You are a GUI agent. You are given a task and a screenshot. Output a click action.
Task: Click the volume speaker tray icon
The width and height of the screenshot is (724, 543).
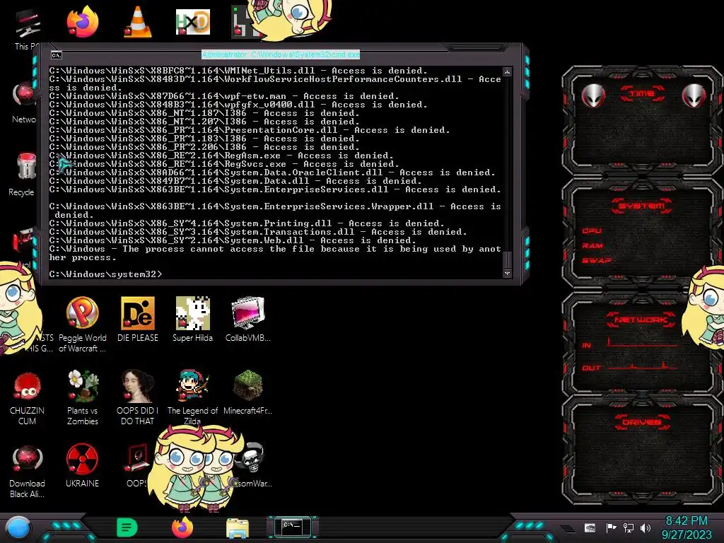tap(646, 527)
